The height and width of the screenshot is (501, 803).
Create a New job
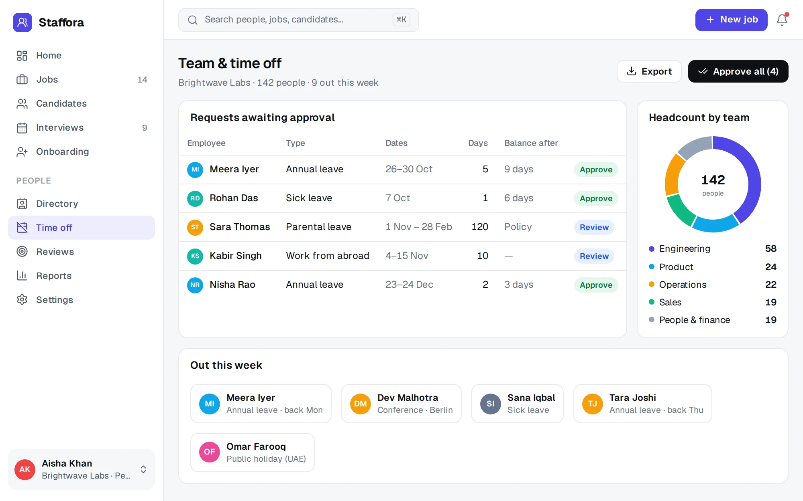click(x=731, y=20)
